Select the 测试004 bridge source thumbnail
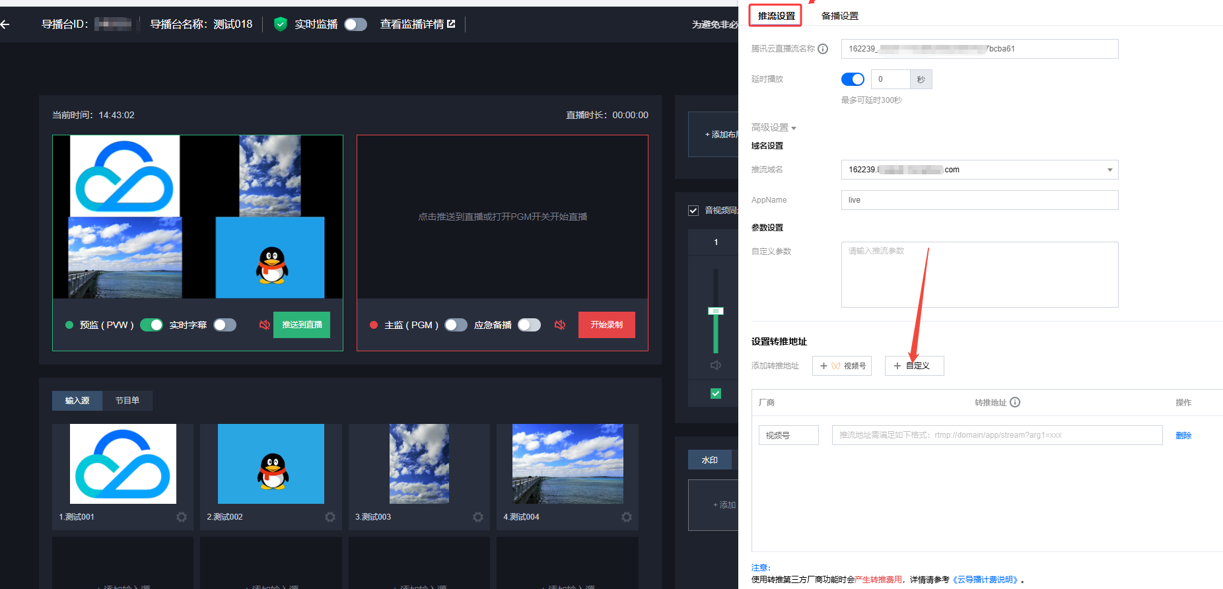 coord(568,464)
